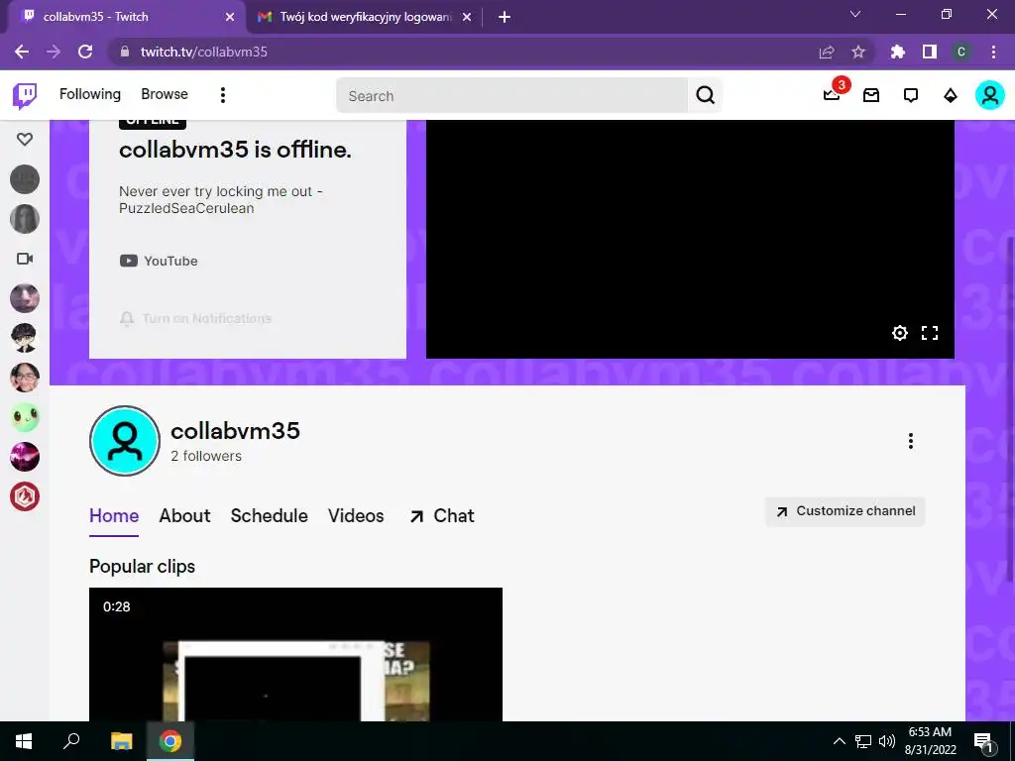
Task: Open the 0:28 popular clip thumbnail
Action: (295, 654)
